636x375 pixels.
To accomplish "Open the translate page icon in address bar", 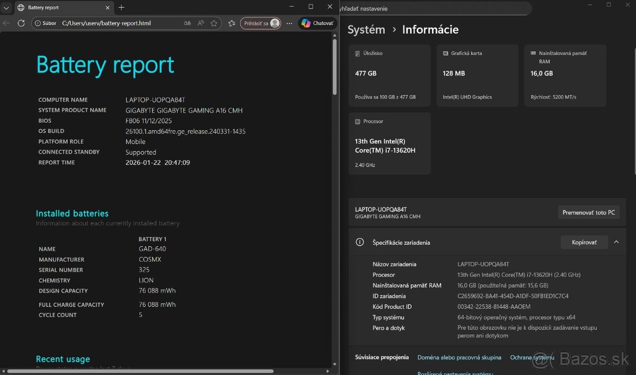I will [x=187, y=23].
